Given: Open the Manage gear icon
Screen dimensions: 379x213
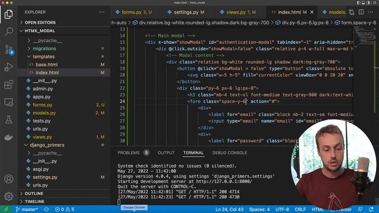Looking at the screenshot, I should (9, 196).
